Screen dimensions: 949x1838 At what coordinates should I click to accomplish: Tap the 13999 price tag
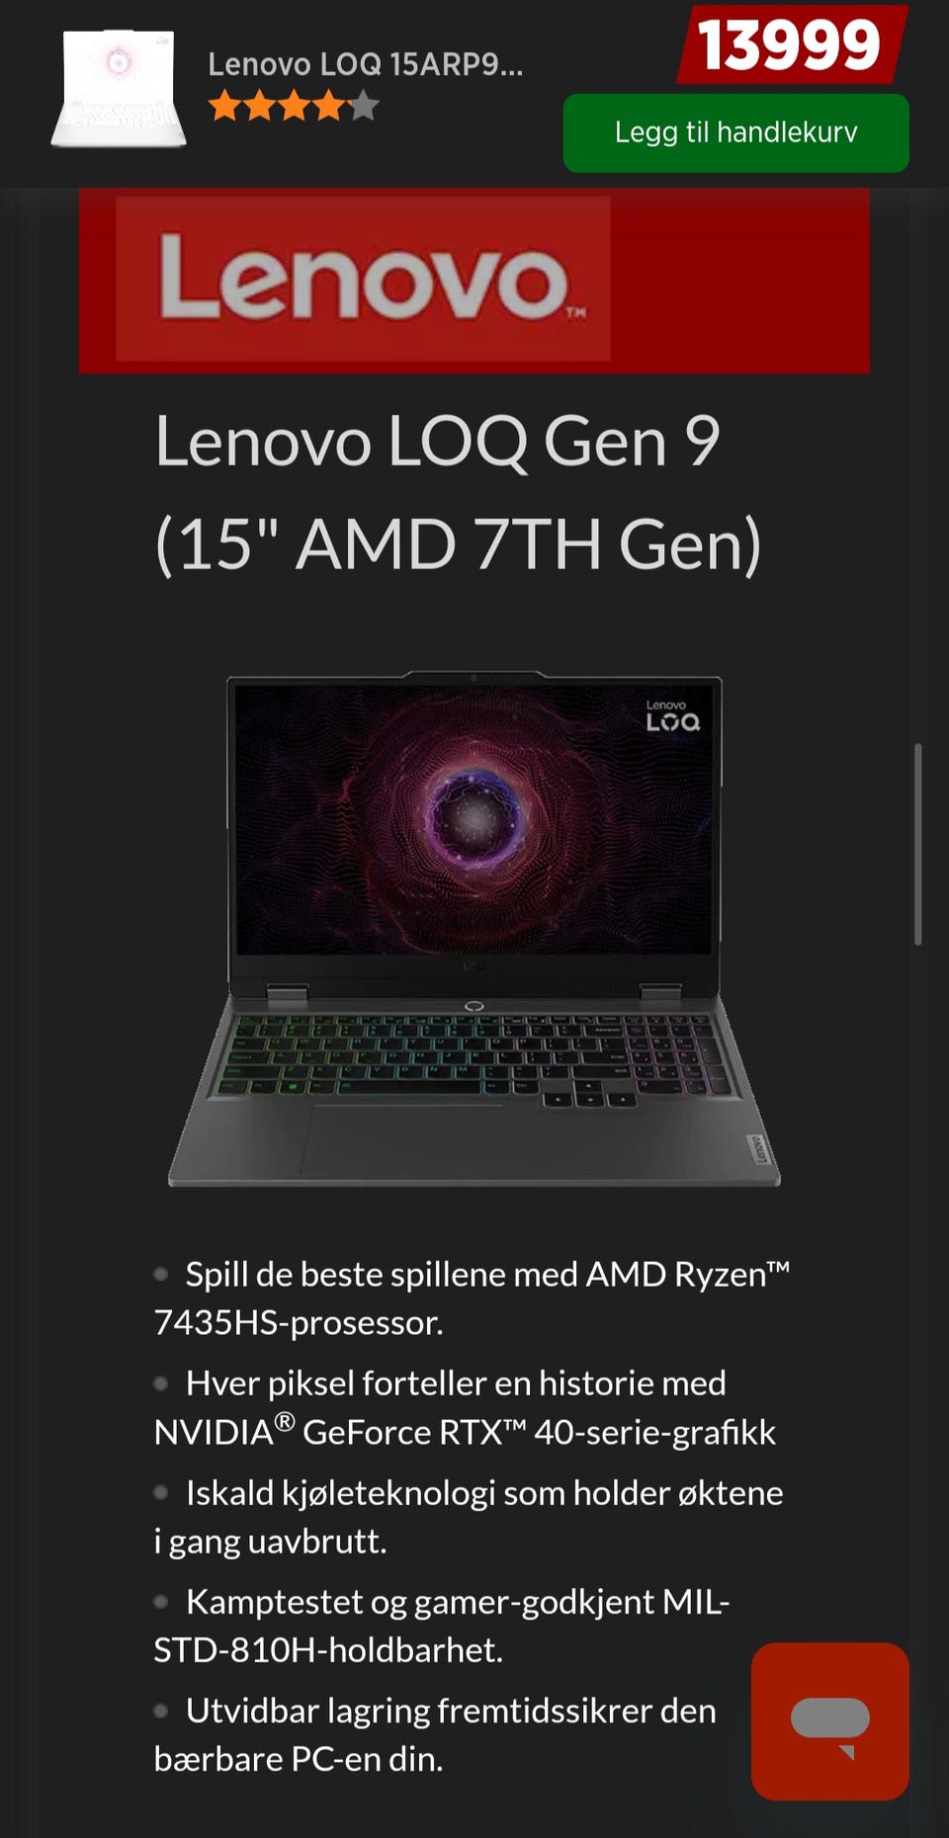pyautogui.click(x=790, y=44)
